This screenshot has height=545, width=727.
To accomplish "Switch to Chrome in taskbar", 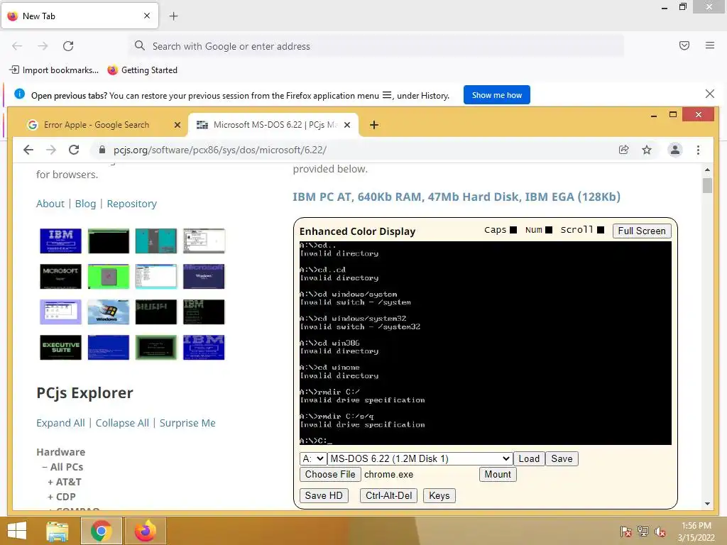I will (101, 531).
